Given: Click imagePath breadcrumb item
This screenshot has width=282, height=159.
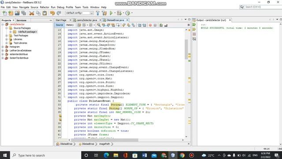Looking at the screenshot, I should click(x=104, y=144).
